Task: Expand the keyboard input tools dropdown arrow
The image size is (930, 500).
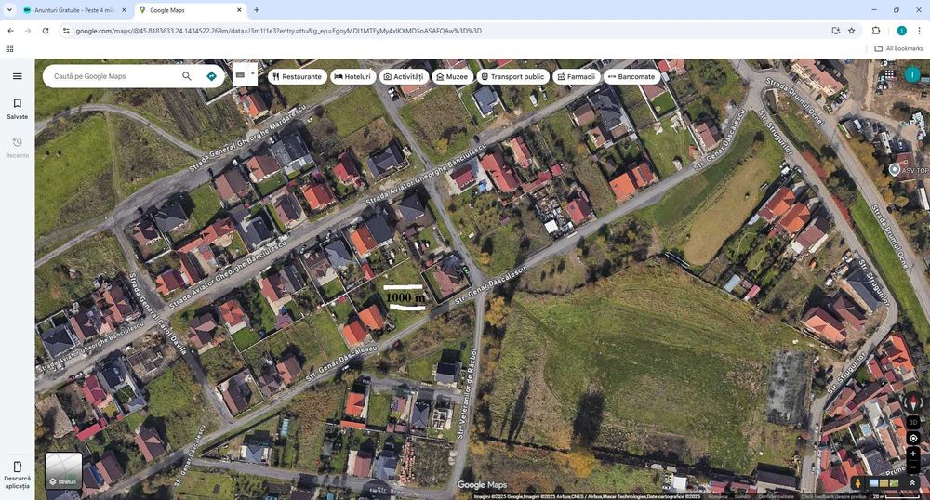Action: point(253,74)
